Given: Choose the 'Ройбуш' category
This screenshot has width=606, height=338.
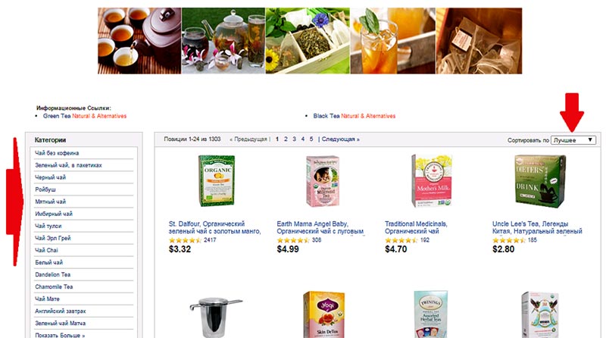Looking at the screenshot, I should [45, 189].
